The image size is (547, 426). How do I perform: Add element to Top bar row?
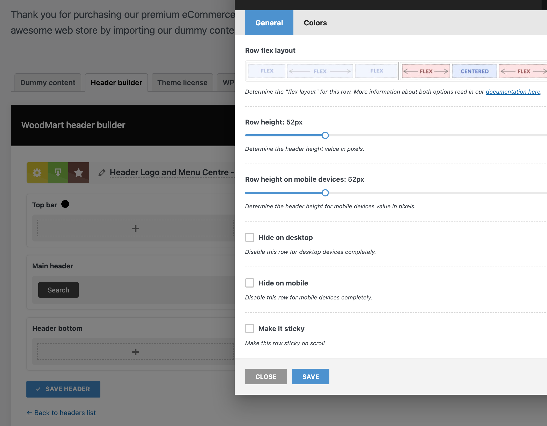[135, 228]
